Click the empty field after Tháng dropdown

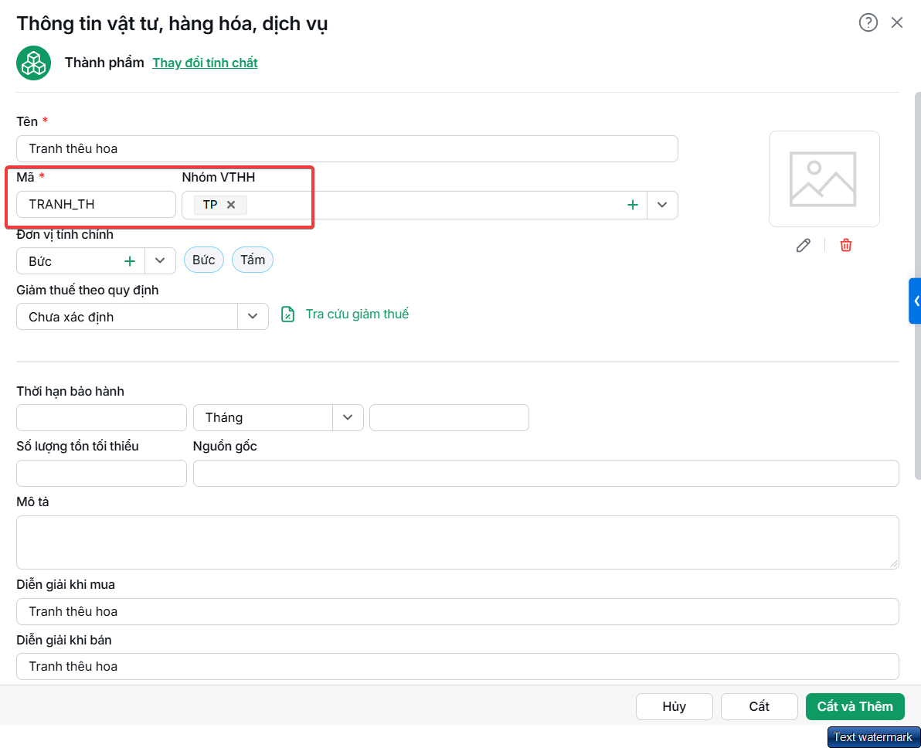pyautogui.click(x=450, y=418)
